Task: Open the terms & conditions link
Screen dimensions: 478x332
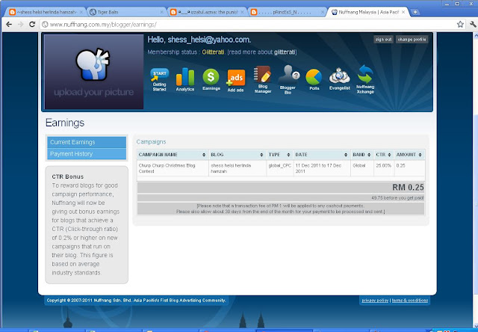Action: pos(410,301)
